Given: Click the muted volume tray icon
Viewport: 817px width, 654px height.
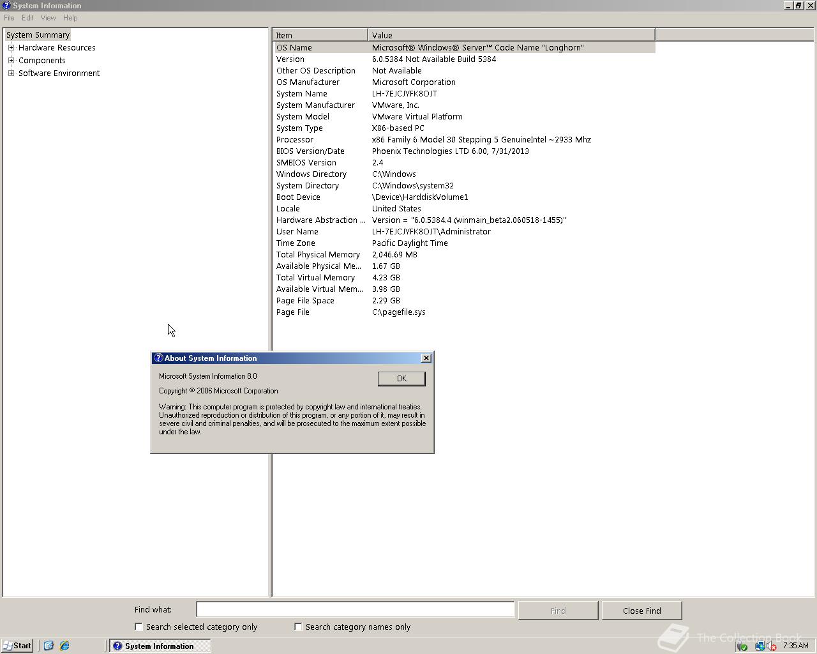Looking at the screenshot, I should (x=771, y=646).
